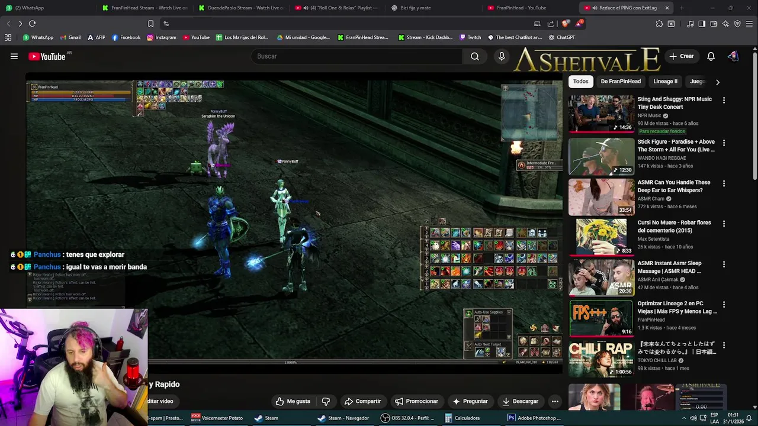Open the system volume speaker icon

click(x=693, y=418)
